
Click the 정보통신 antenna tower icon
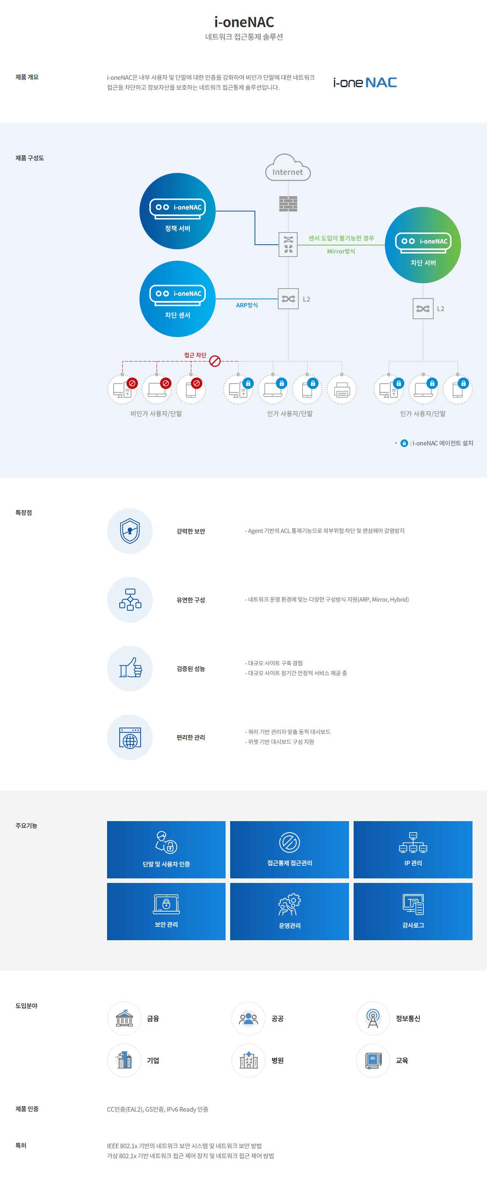point(373,1018)
